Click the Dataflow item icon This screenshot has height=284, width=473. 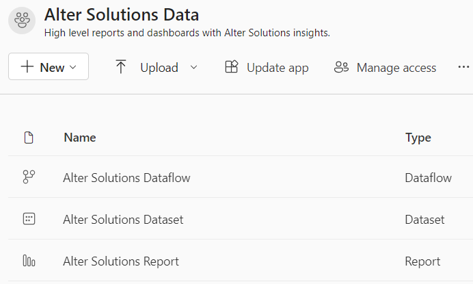[x=29, y=178]
